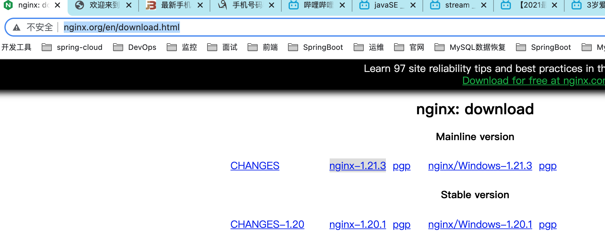Image resolution: width=605 pixels, height=243 pixels.
Task: Click the pgp link after nginx/Windows-1.20.1
Action: (548, 225)
